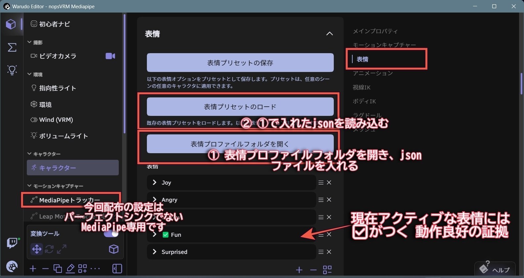Image resolution: width=524 pixels, height=278 pixels.
Task: Expand the Joy expression entry
Action: tap(154, 182)
